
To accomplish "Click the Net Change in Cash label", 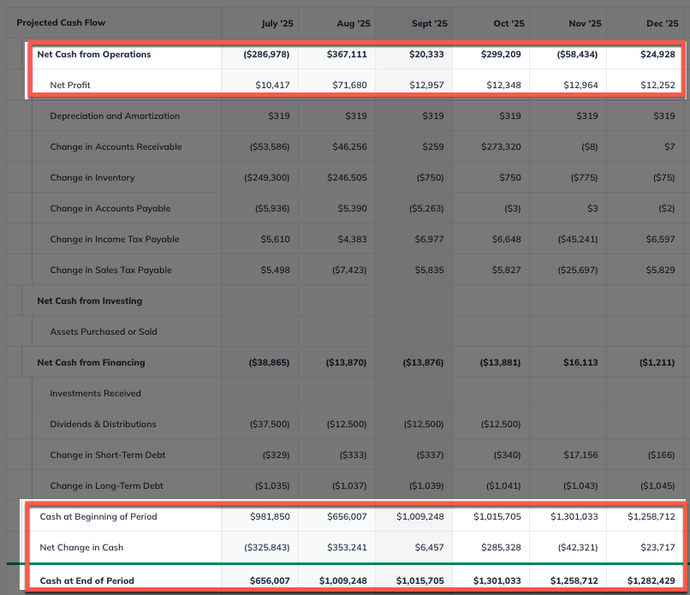I will 81,547.
